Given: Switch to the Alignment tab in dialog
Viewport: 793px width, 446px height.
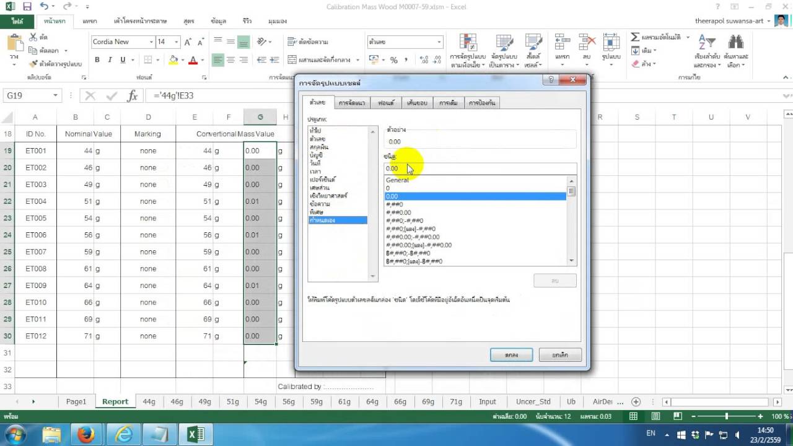Looking at the screenshot, I should (x=352, y=103).
